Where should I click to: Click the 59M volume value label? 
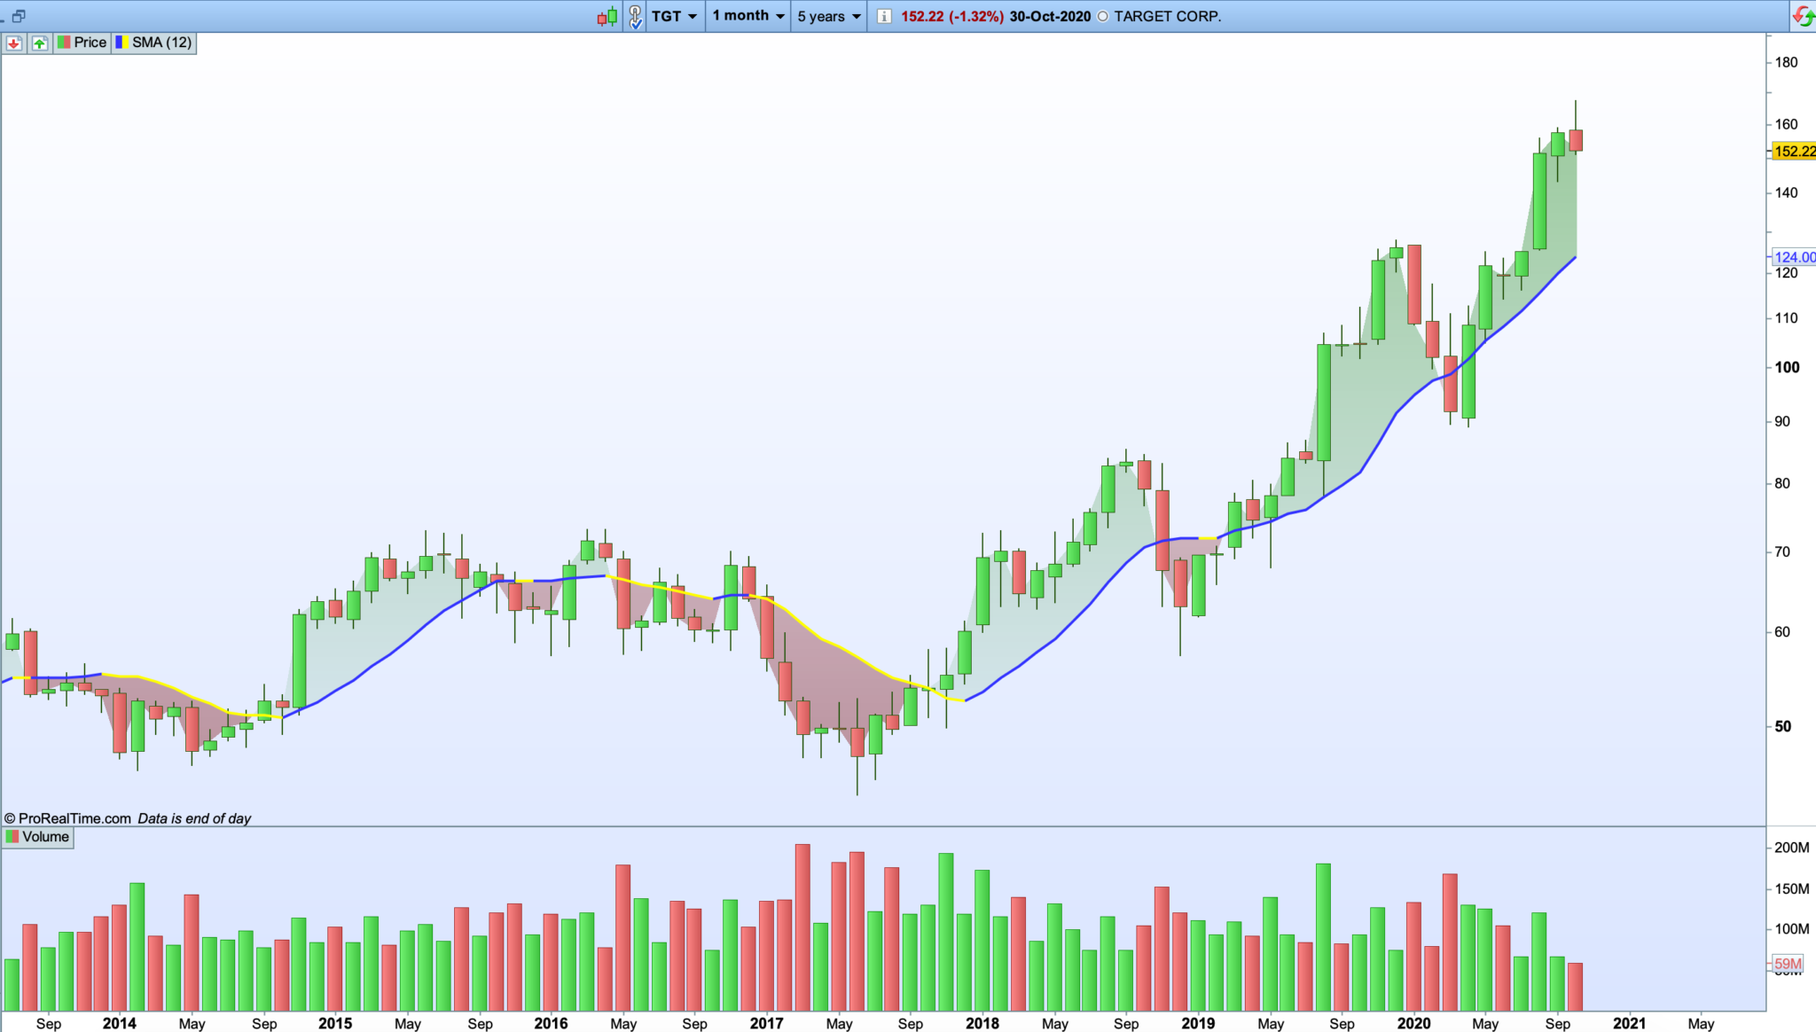click(x=1788, y=964)
